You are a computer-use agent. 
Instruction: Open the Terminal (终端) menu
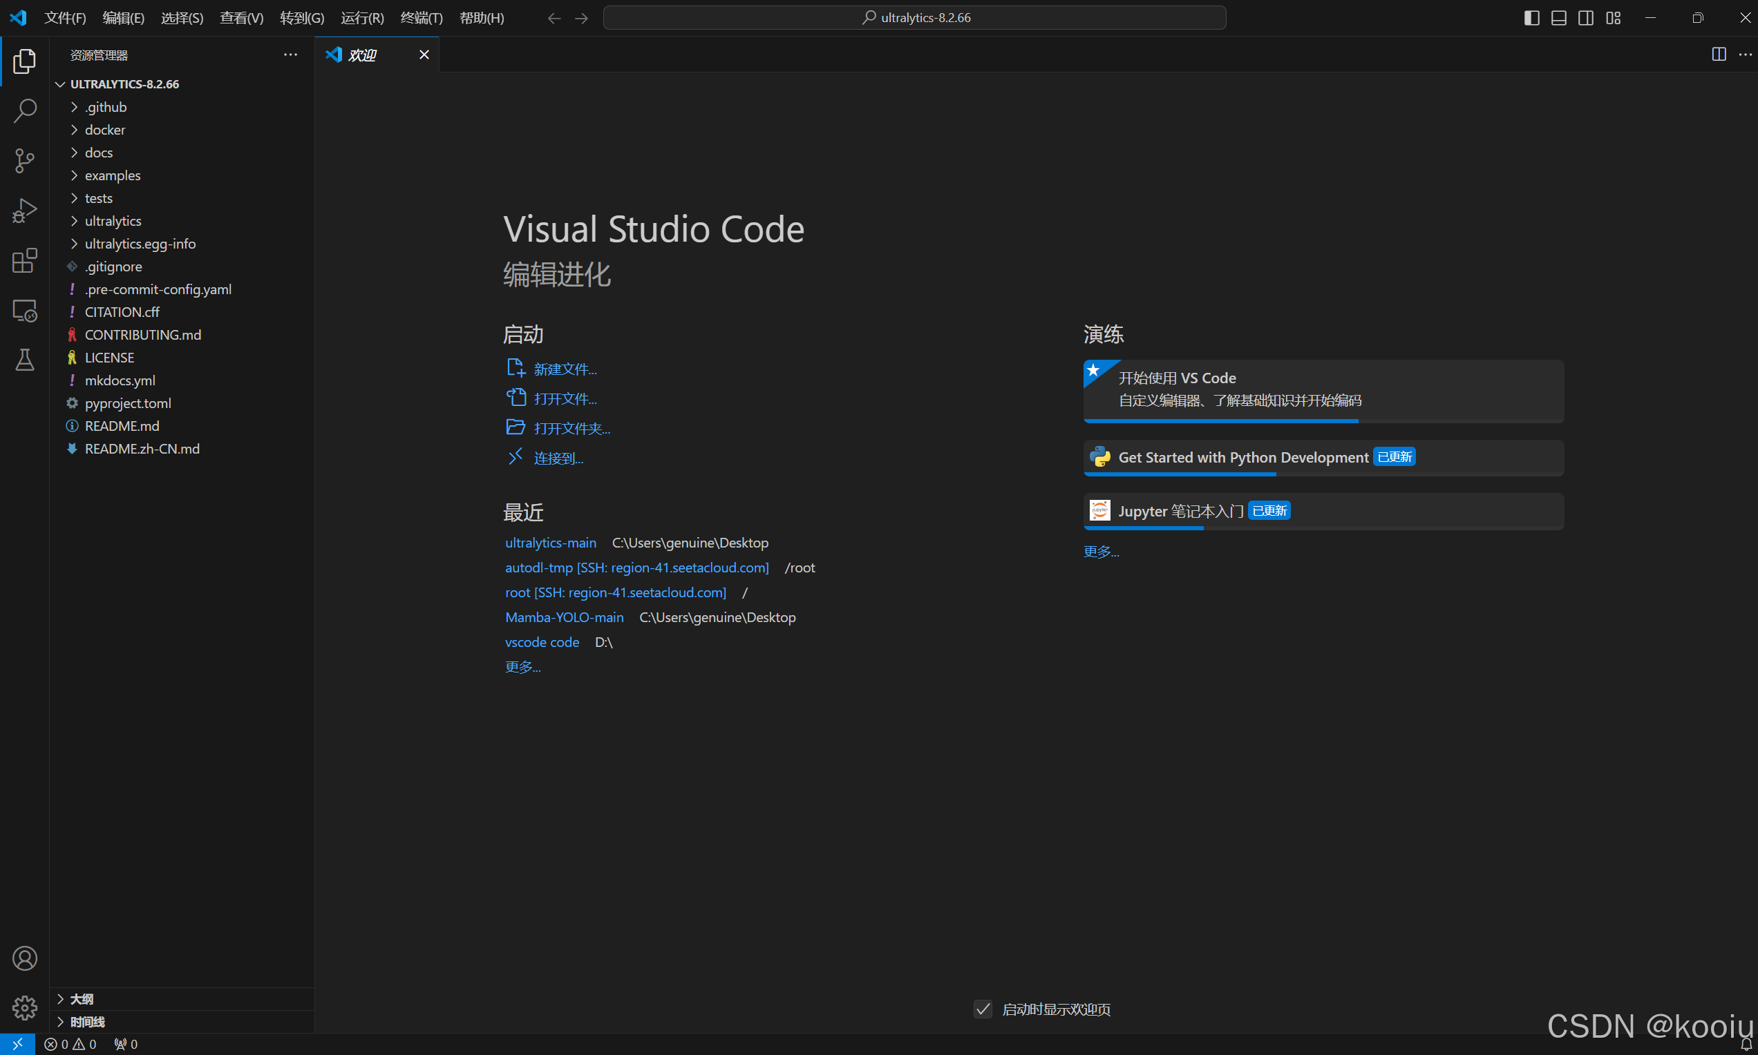point(421,18)
